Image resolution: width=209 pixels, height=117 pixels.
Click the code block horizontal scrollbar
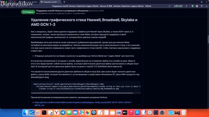coord(82,93)
